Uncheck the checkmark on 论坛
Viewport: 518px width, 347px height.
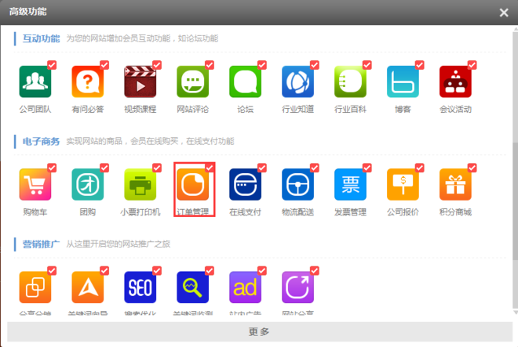262,65
